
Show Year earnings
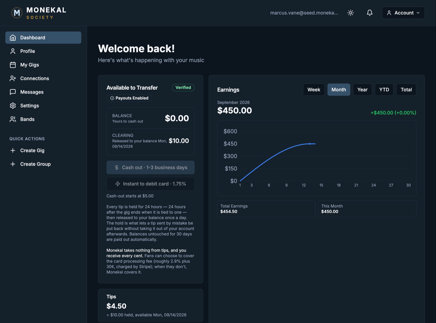coord(362,90)
